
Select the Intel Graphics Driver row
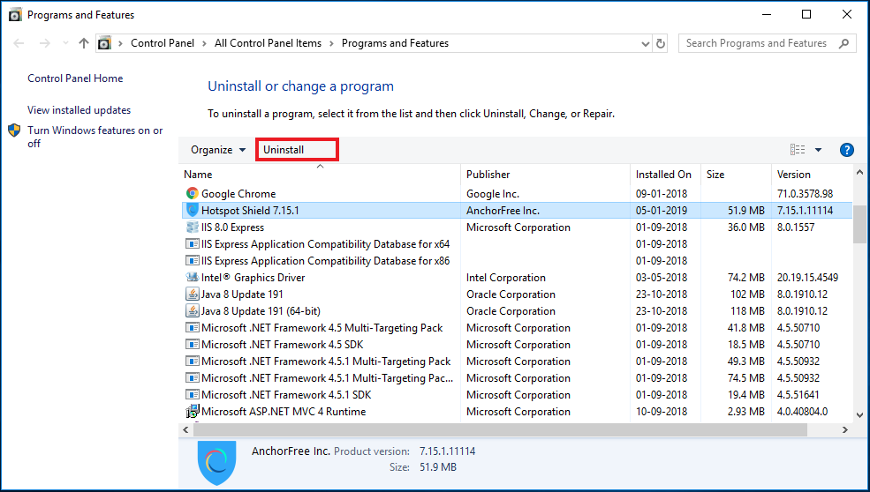(x=517, y=277)
